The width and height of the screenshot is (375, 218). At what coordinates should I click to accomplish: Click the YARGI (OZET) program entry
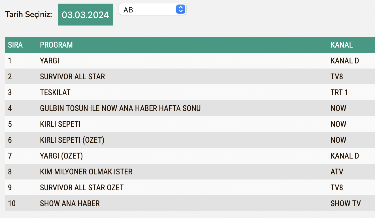tap(61, 156)
